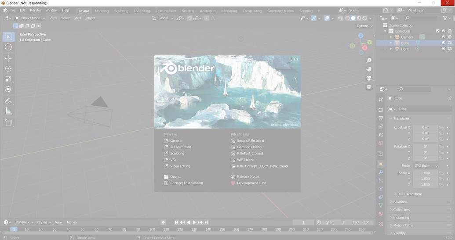Open Global transform orientation dropdown
The width and height of the screenshot is (455, 240).
(163, 18)
